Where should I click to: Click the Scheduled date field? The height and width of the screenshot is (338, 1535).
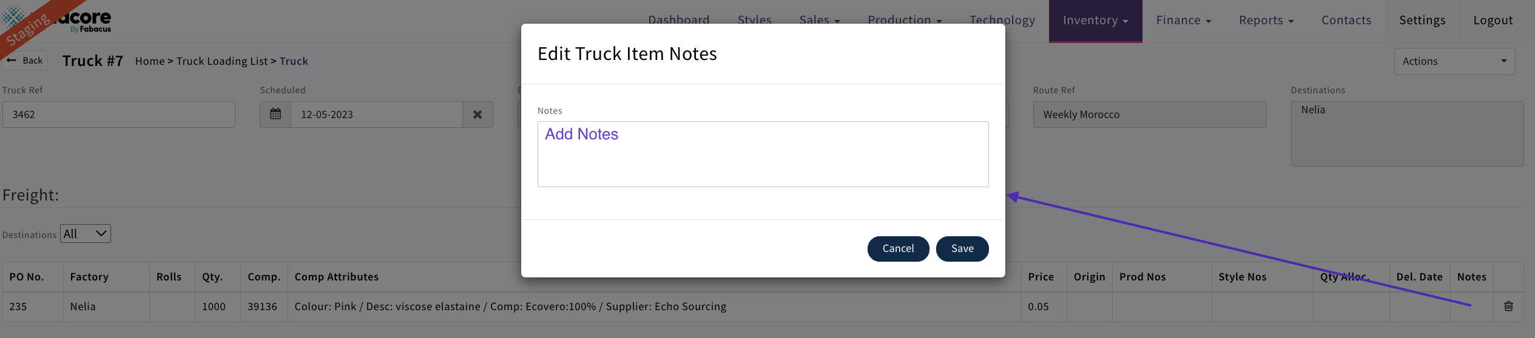tap(376, 114)
